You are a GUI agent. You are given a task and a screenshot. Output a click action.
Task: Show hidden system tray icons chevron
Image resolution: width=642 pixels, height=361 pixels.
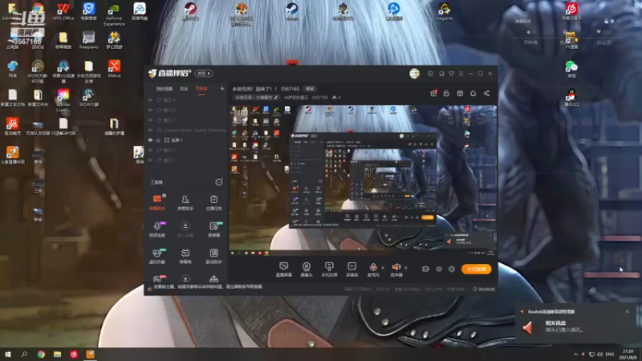575,354
